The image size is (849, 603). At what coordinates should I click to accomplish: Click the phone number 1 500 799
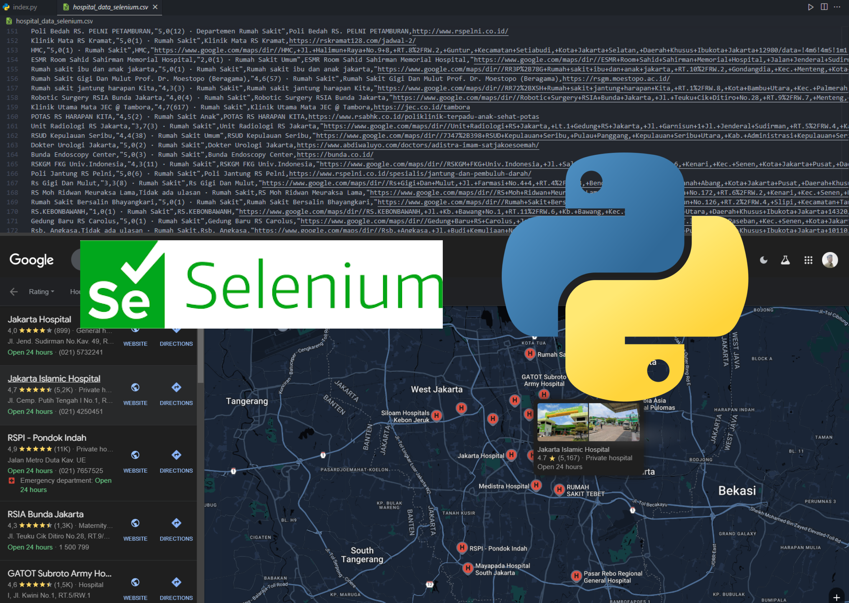[74, 547]
